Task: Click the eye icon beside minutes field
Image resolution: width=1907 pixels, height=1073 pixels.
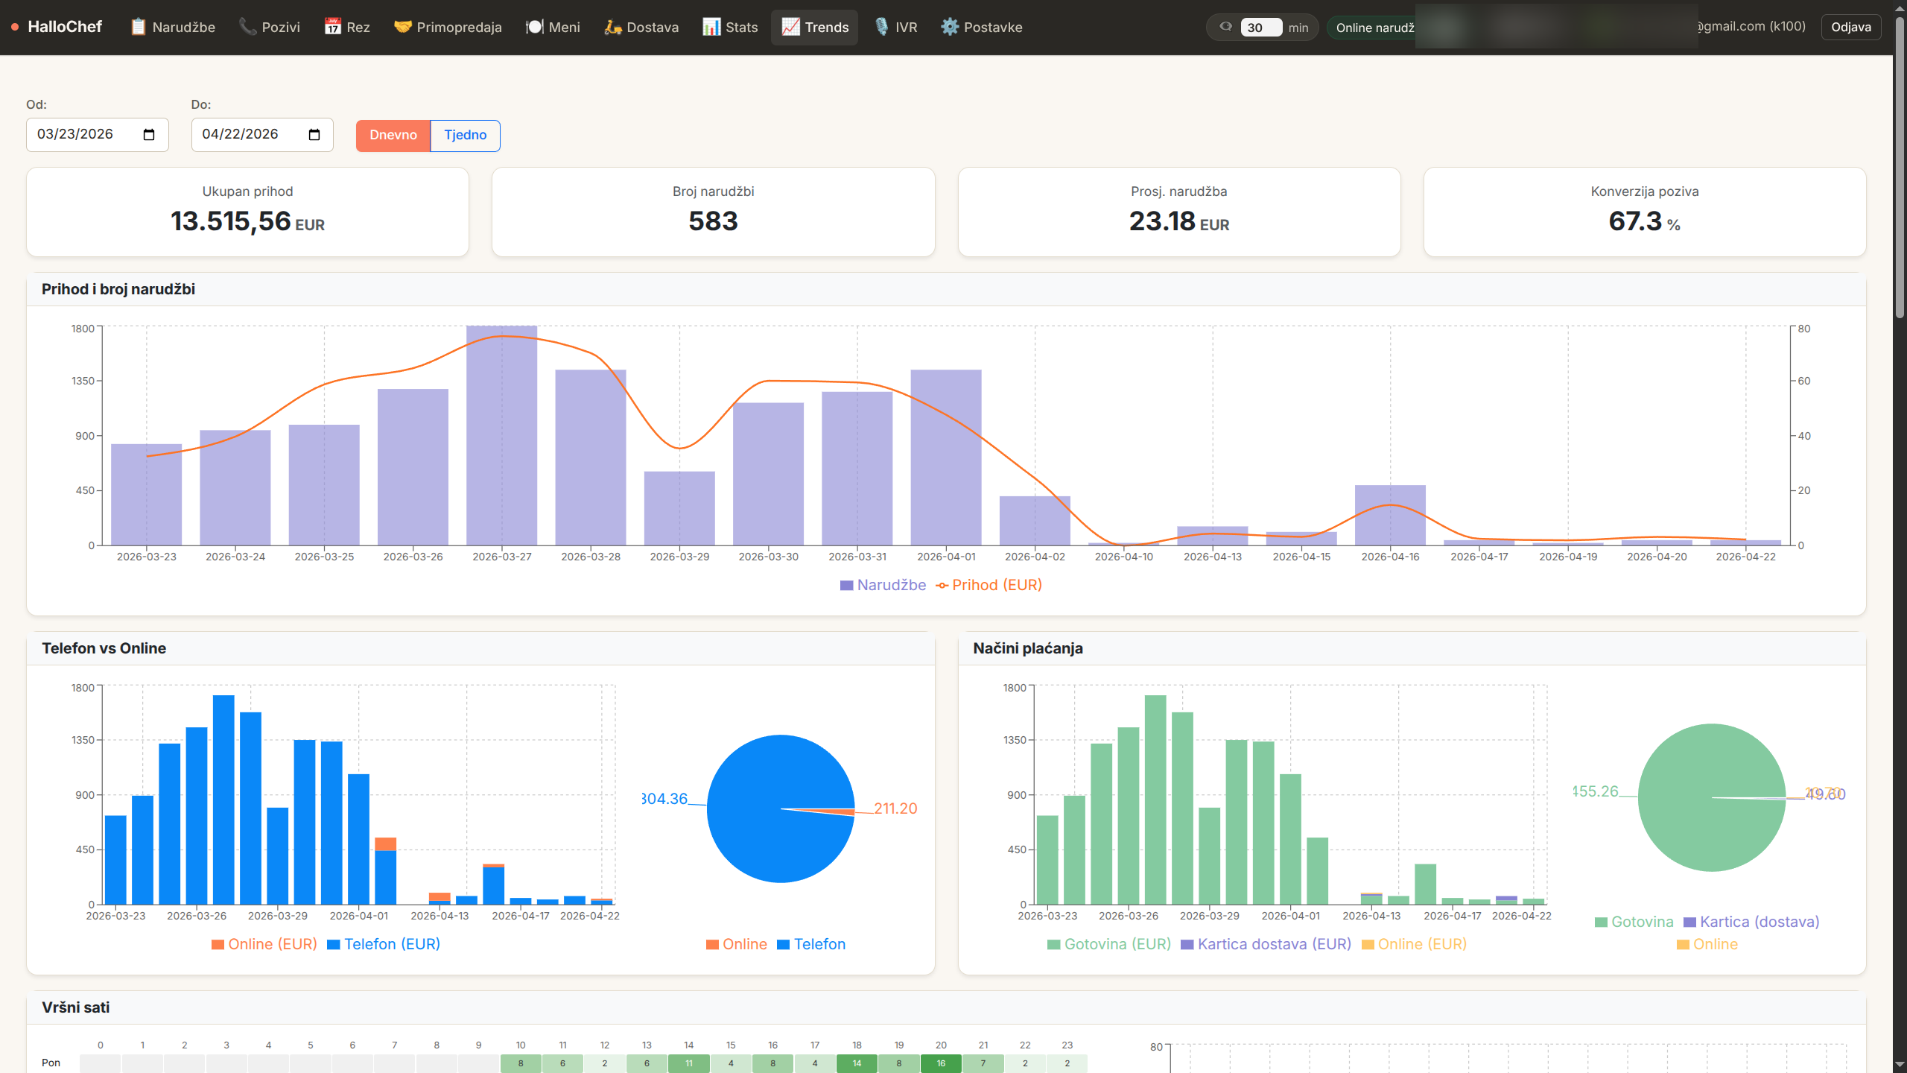Action: coord(1225,27)
